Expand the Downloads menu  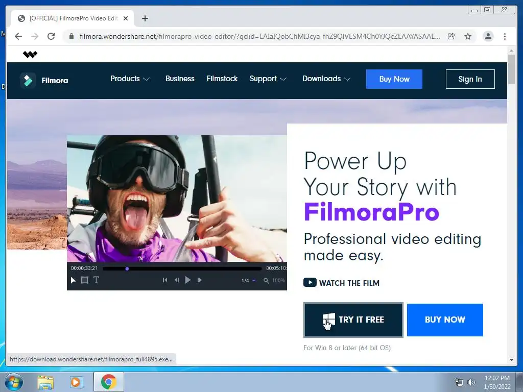[326, 79]
